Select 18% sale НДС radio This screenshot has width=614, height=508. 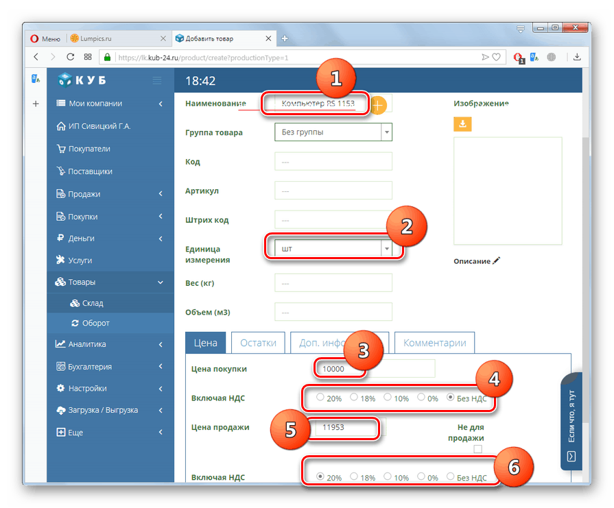pos(354,476)
